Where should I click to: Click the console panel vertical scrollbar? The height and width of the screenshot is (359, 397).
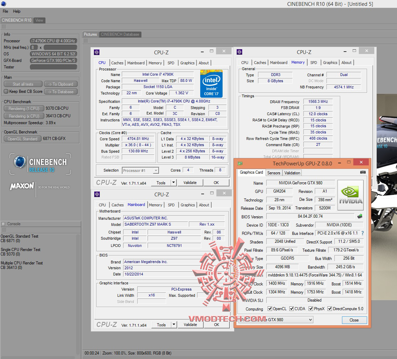click(78, 295)
